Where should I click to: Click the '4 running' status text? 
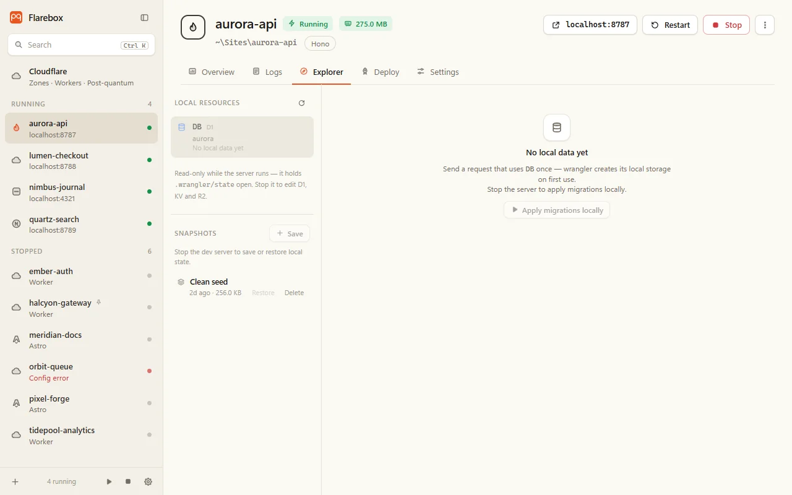(61, 481)
